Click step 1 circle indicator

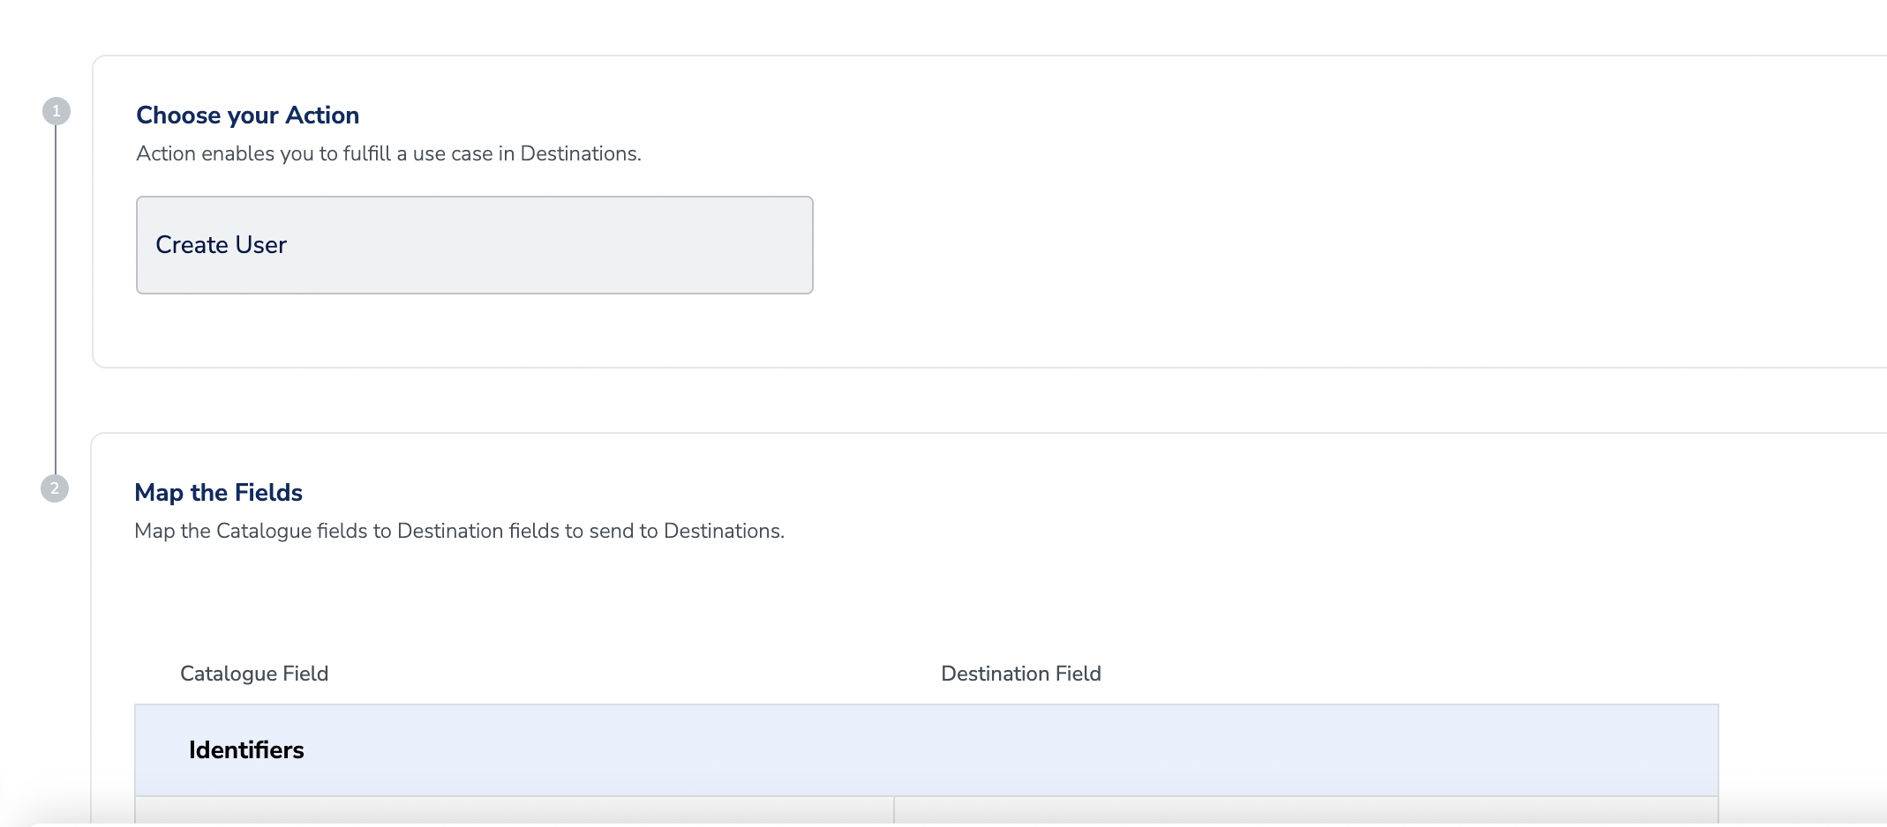(x=56, y=111)
